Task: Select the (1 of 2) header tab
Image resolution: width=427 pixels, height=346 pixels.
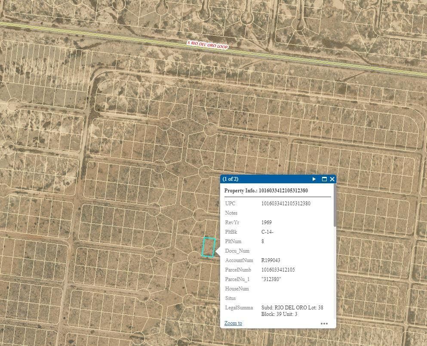Action: click(x=231, y=179)
